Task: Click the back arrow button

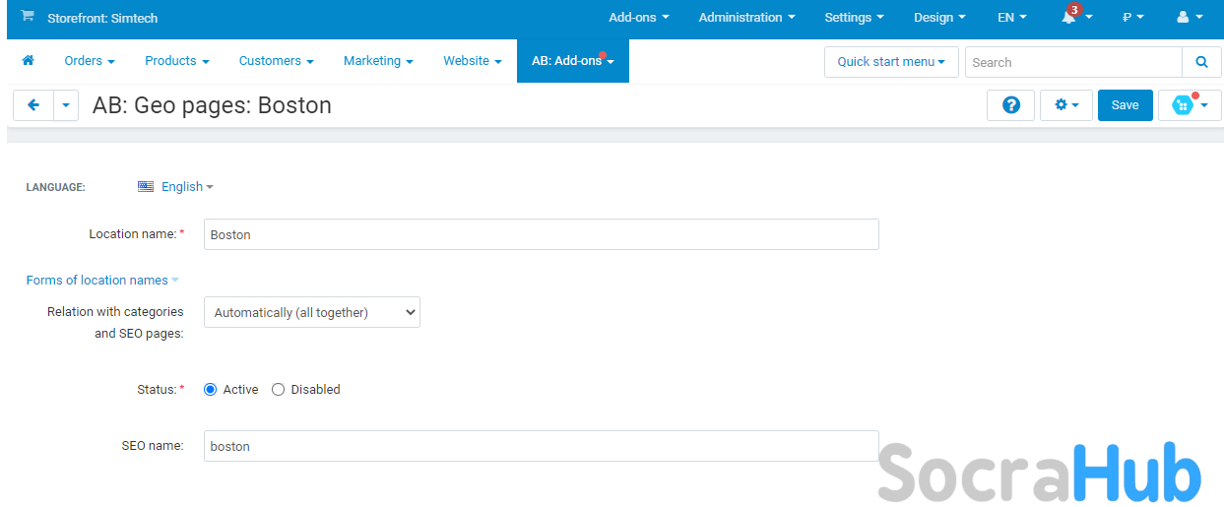Action: [33, 105]
